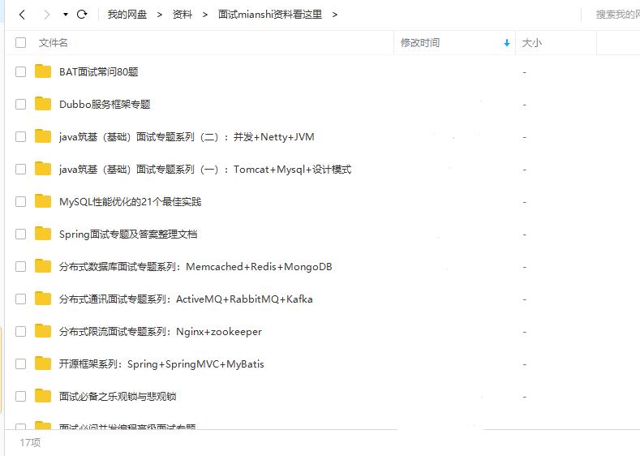This screenshot has width=640, height=456.
Task: Open 开源框架系列 folder name
Action: pyautogui.click(x=161, y=364)
